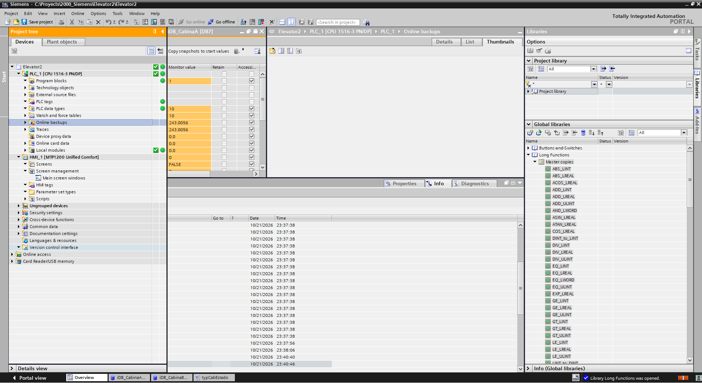Image resolution: width=702 pixels, height=383 pixels.
Task: Click the blue database icon in Global libraries
Action: click(x=583, y=133)
